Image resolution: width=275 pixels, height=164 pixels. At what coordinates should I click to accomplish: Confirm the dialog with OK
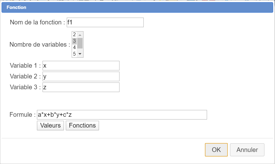coord(216,150)
